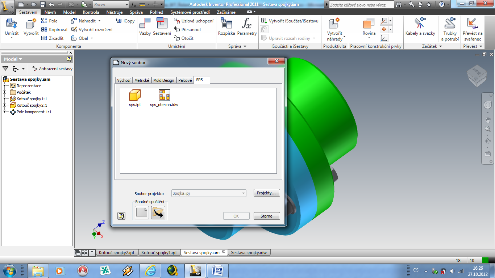Switch to the Výchozí tab
Screen dimensions: 495x278
[x=124, y=80]
